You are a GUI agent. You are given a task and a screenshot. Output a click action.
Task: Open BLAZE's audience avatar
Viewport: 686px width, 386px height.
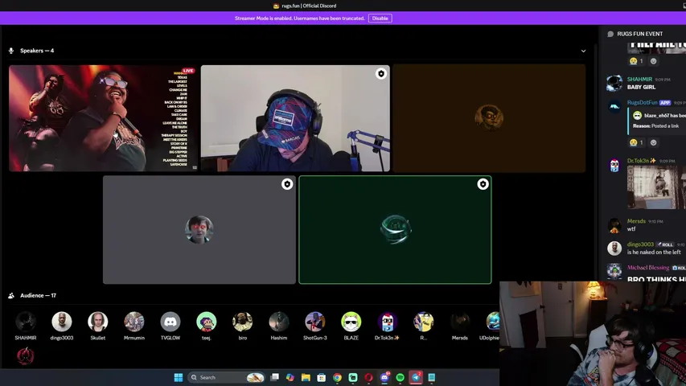click(351, 322)
